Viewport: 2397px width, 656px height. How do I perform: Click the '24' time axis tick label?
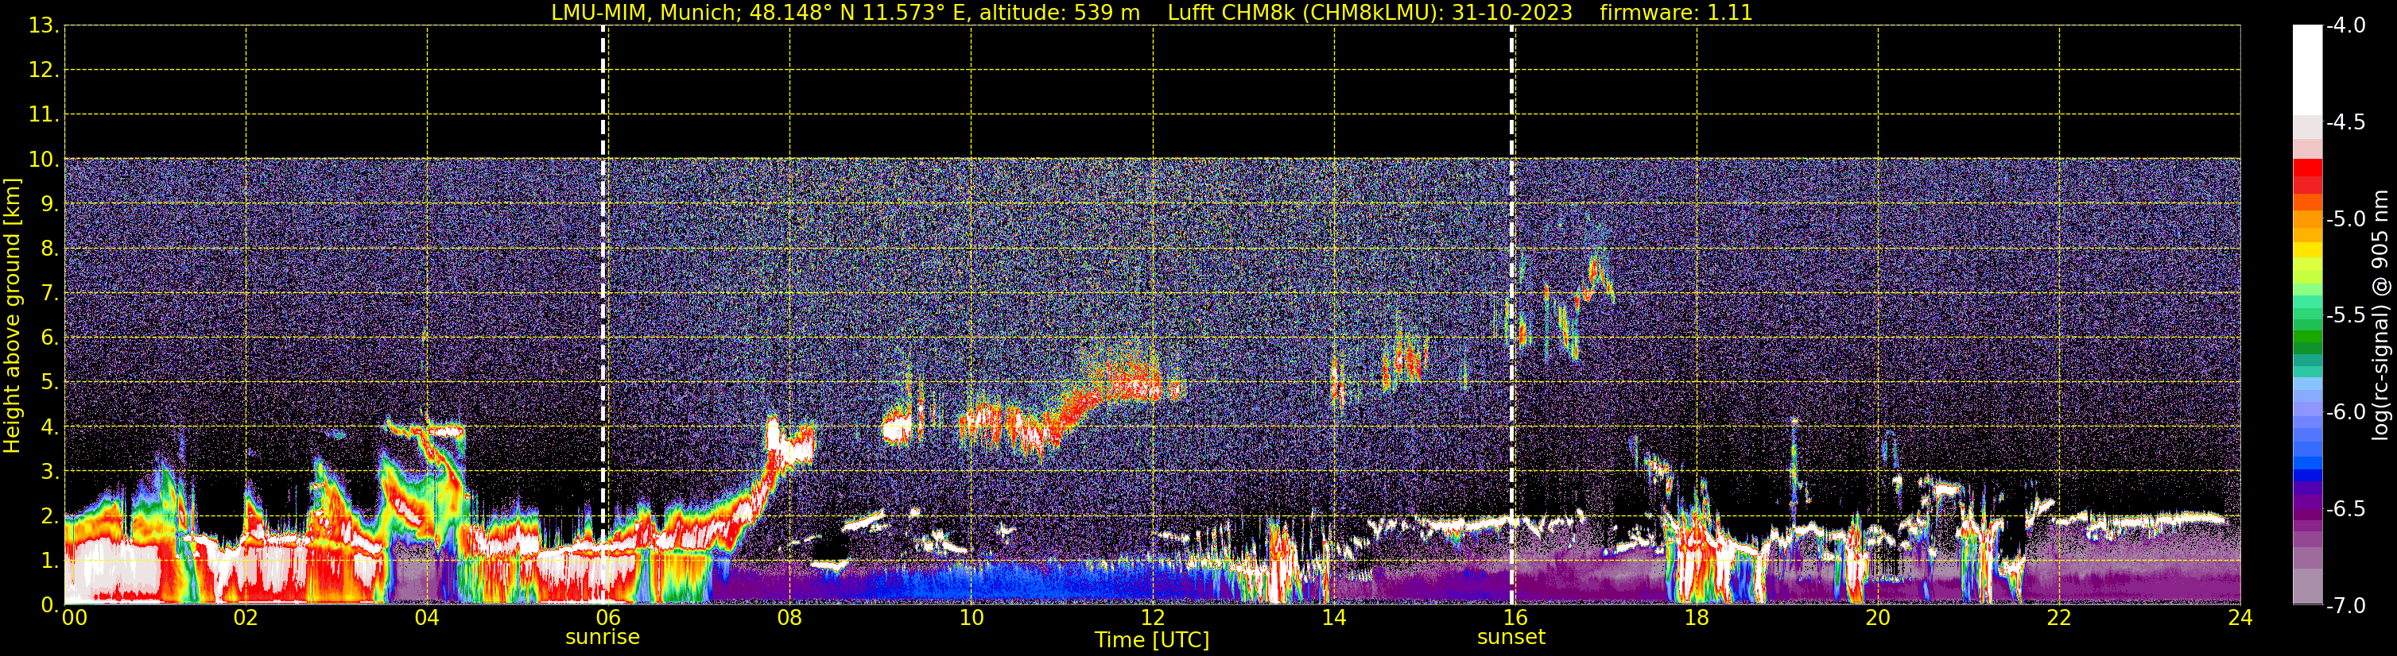(x=2240, y=618)
